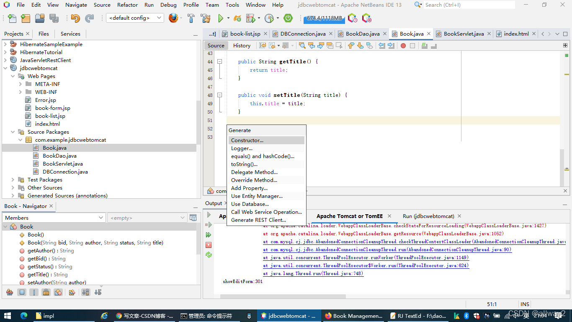Screen dimensions: 572x322
Task: Run the project with the green Run icon
Action: pos(221,18)
